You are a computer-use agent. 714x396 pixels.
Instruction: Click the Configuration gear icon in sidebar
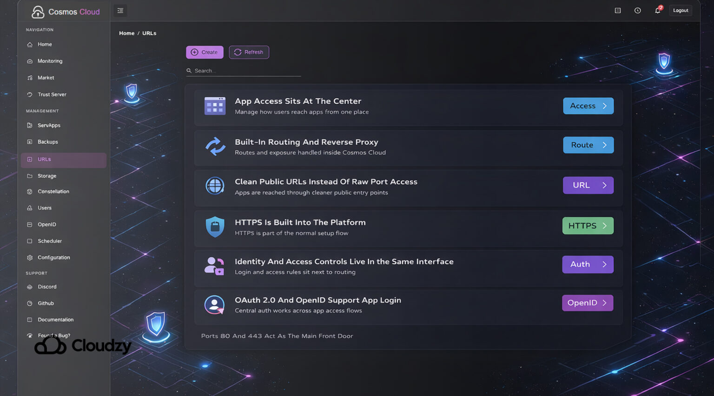click(x=30, y=258)
